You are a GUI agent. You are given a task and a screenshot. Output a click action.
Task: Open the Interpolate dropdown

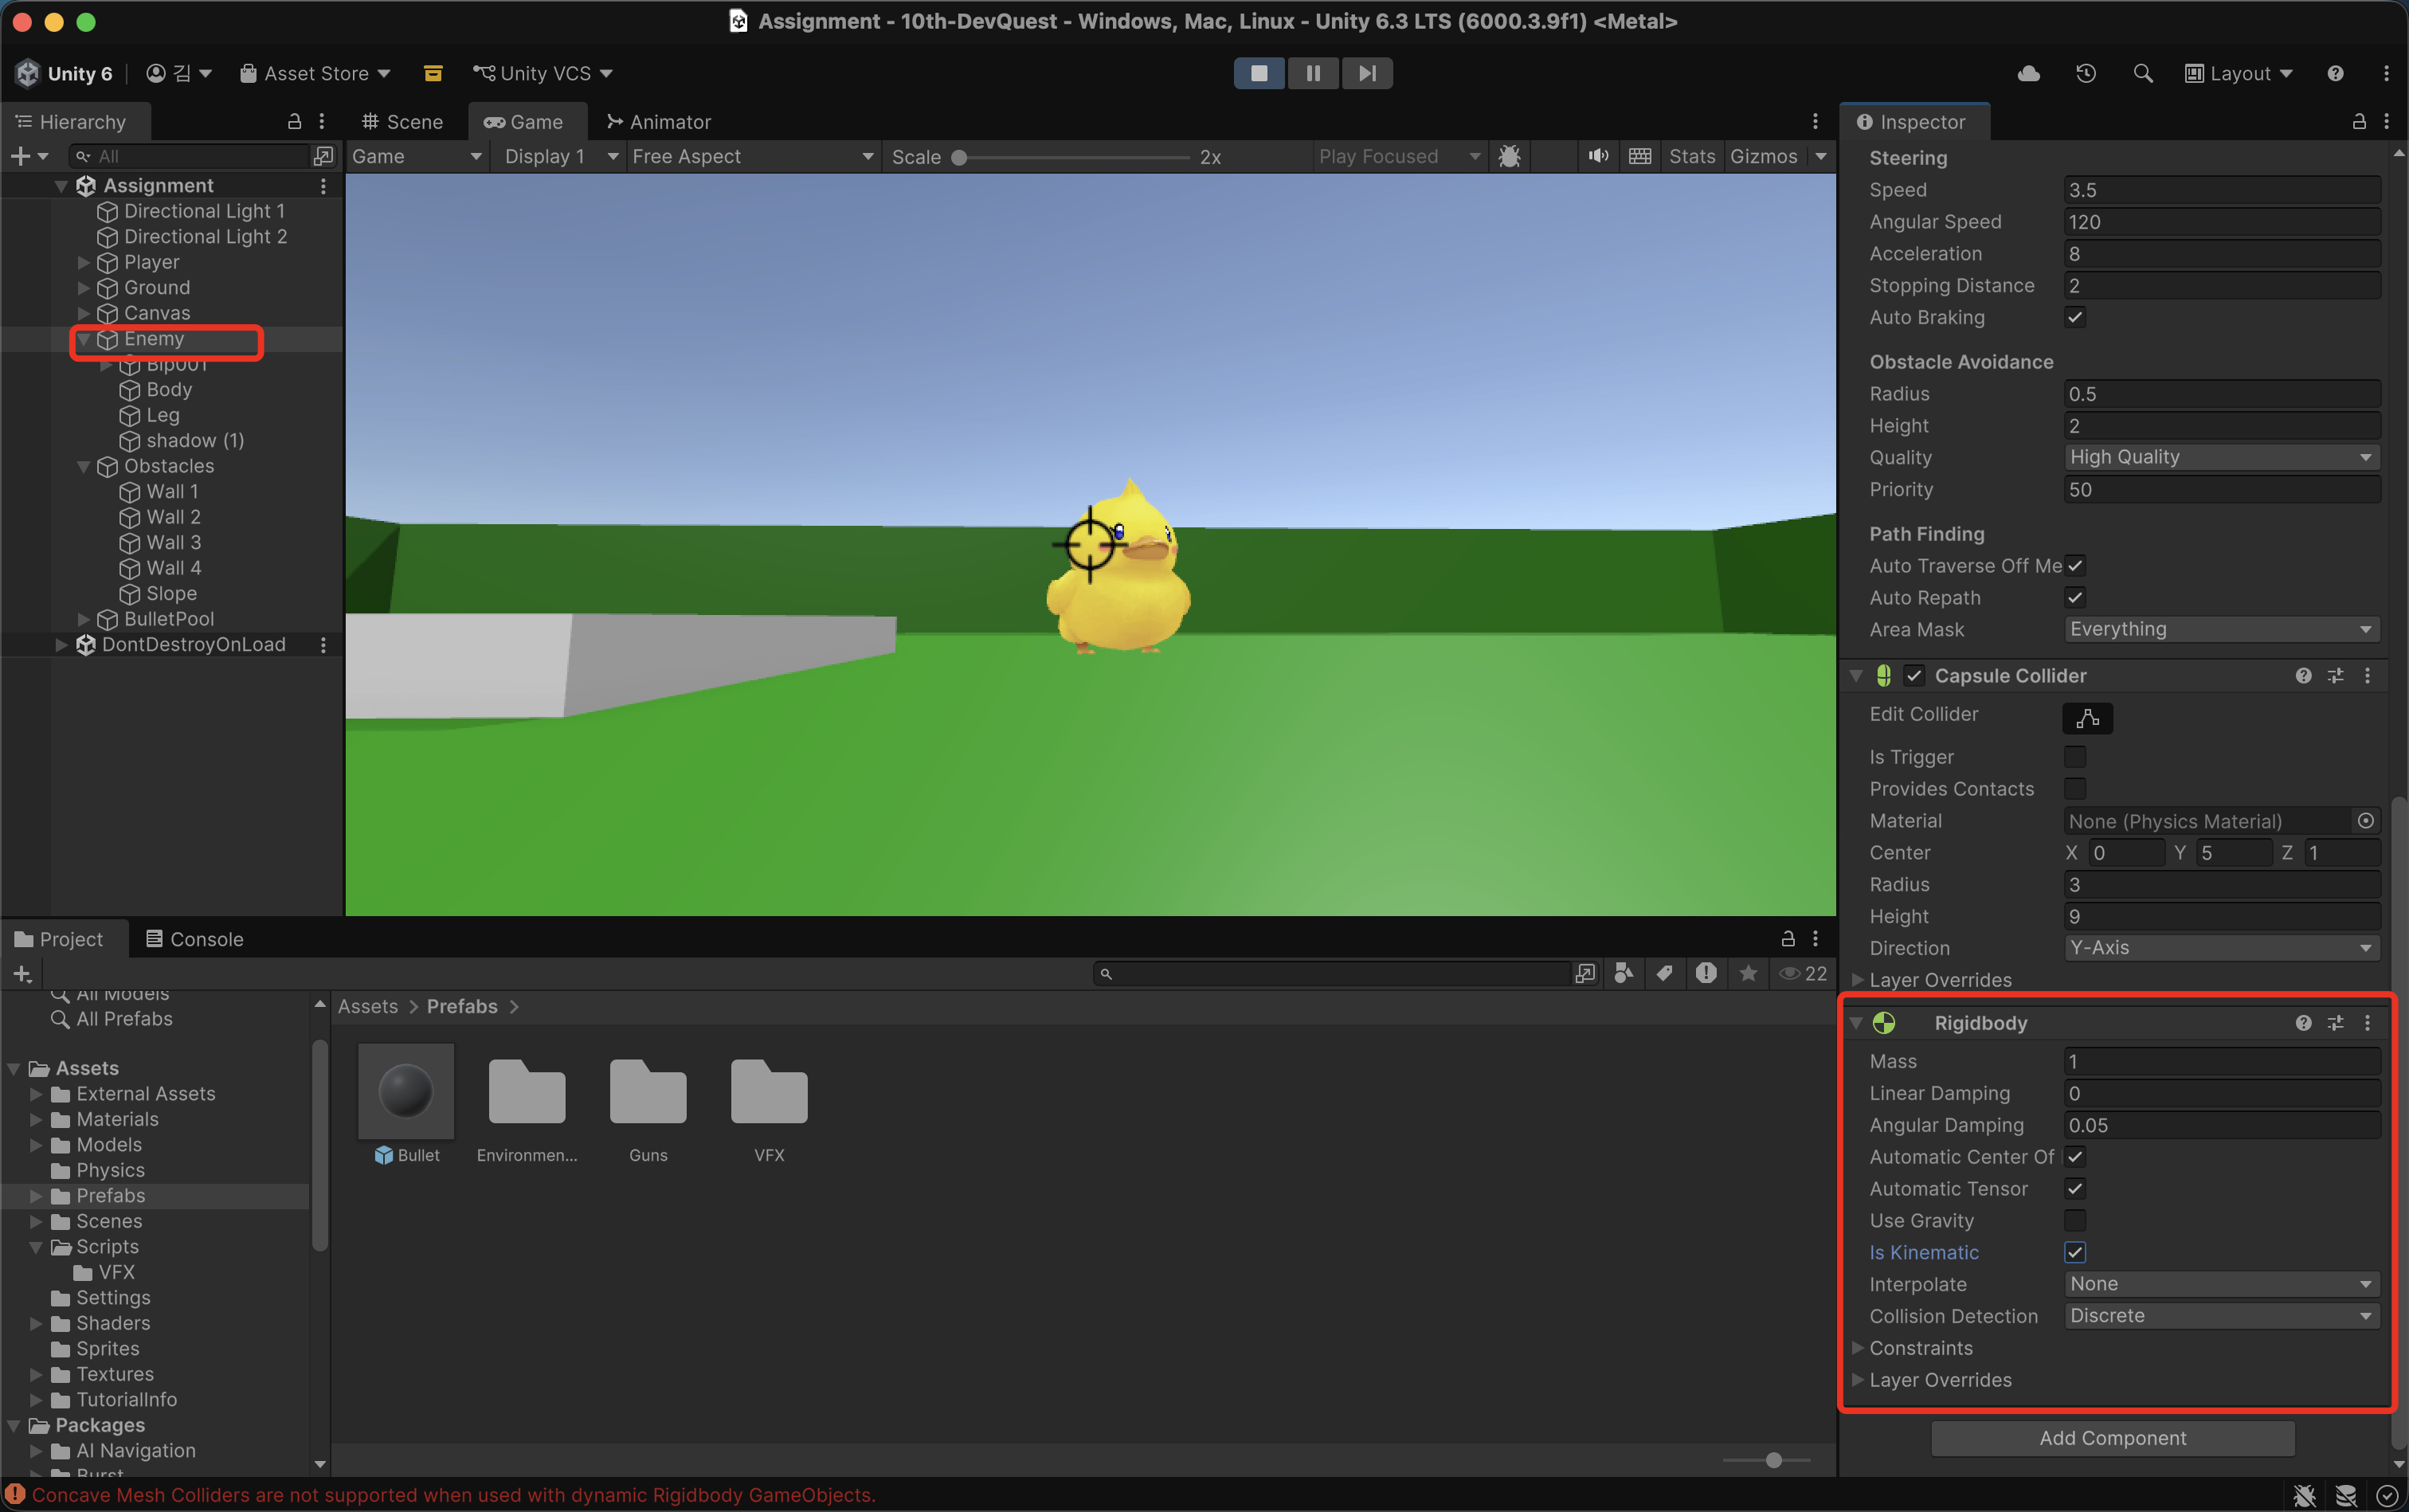(x=2221, y=1284)
